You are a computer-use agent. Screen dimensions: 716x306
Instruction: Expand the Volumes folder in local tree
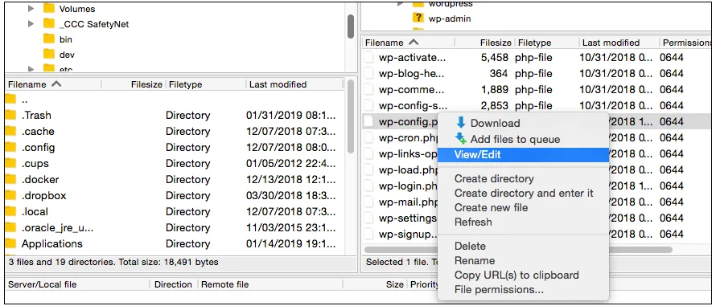(31, 8)
